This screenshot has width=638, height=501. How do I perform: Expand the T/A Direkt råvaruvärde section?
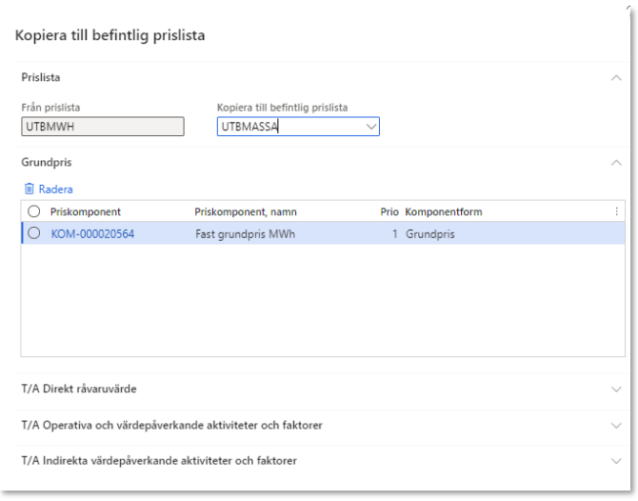coord(615,390)
